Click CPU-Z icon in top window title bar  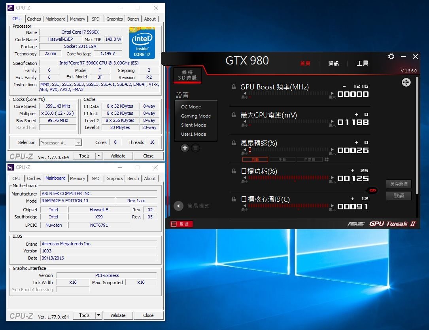[11, 8]
